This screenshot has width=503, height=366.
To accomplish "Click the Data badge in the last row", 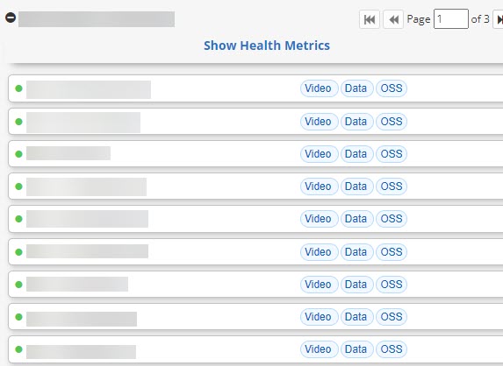I will pyautogui.click(x=356, y=349).
